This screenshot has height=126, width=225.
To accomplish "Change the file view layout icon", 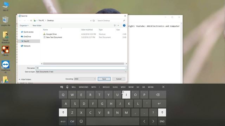I will [115, 26].
